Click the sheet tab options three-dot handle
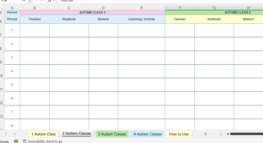This screenshot has height=143, width=263. [221, 134]
